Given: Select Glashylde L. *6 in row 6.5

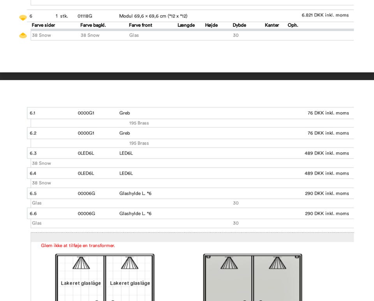Looking at the screenshot, I should point(135,193).
